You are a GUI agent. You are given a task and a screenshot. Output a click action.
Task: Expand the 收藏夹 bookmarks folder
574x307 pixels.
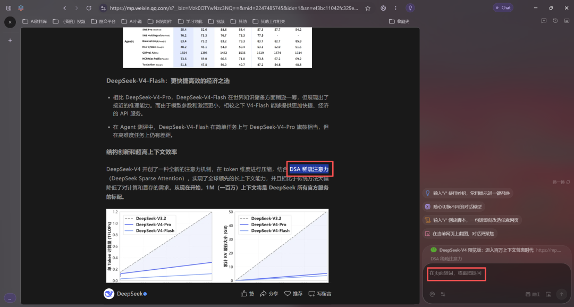point(400,21)
